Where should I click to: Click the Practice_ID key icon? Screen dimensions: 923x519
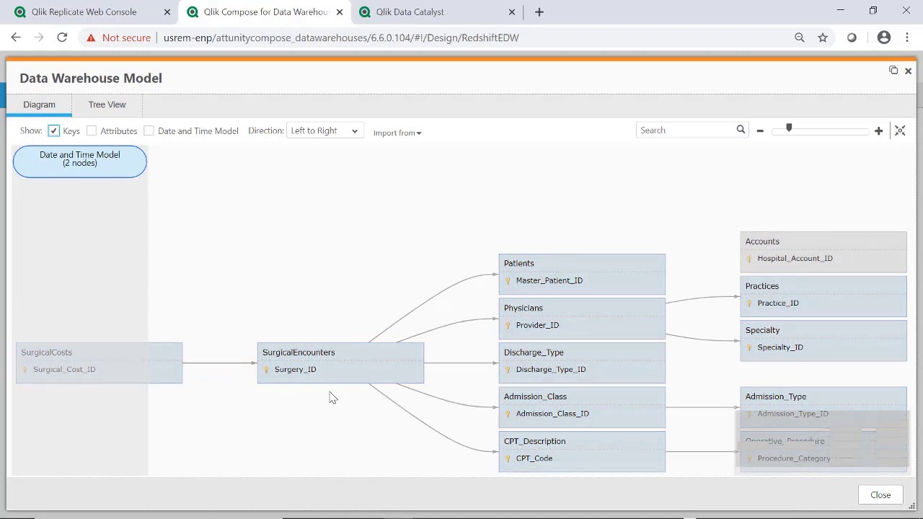point(749,303)
